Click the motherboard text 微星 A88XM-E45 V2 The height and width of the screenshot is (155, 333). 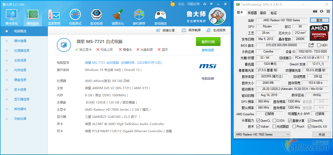click(117, 88)
